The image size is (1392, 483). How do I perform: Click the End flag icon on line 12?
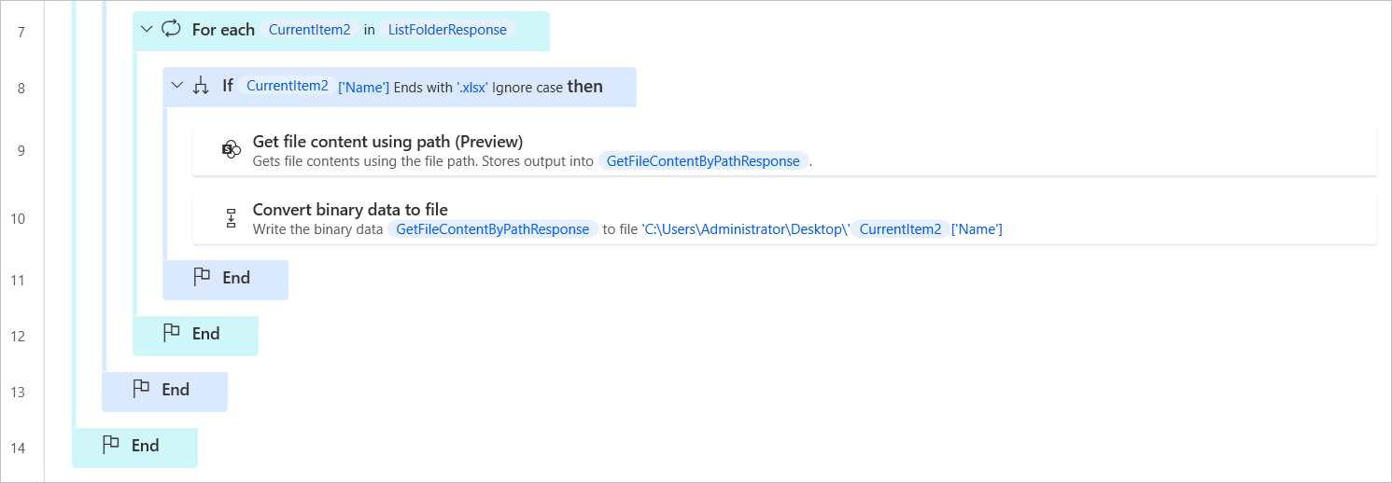tap(171, 333)
